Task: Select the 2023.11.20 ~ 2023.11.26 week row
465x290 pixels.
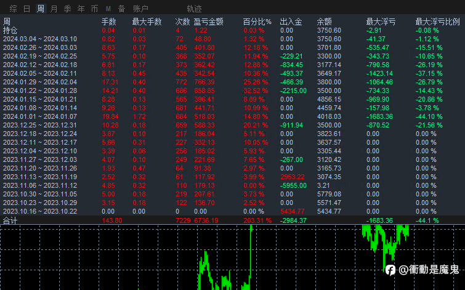Action: click(x=233, y=168)
